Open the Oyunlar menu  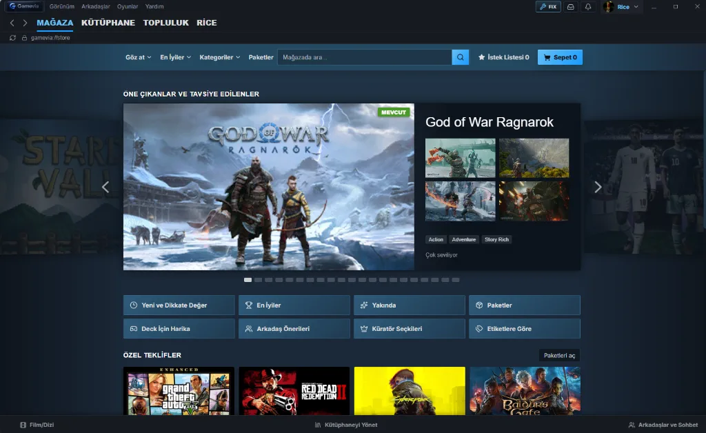128,6
